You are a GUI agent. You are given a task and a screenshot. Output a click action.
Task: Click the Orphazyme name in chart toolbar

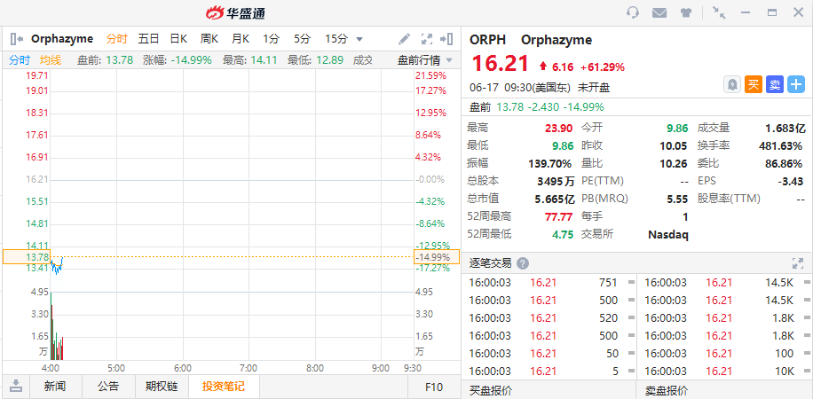pyautogui.click(x=62, y=38)
